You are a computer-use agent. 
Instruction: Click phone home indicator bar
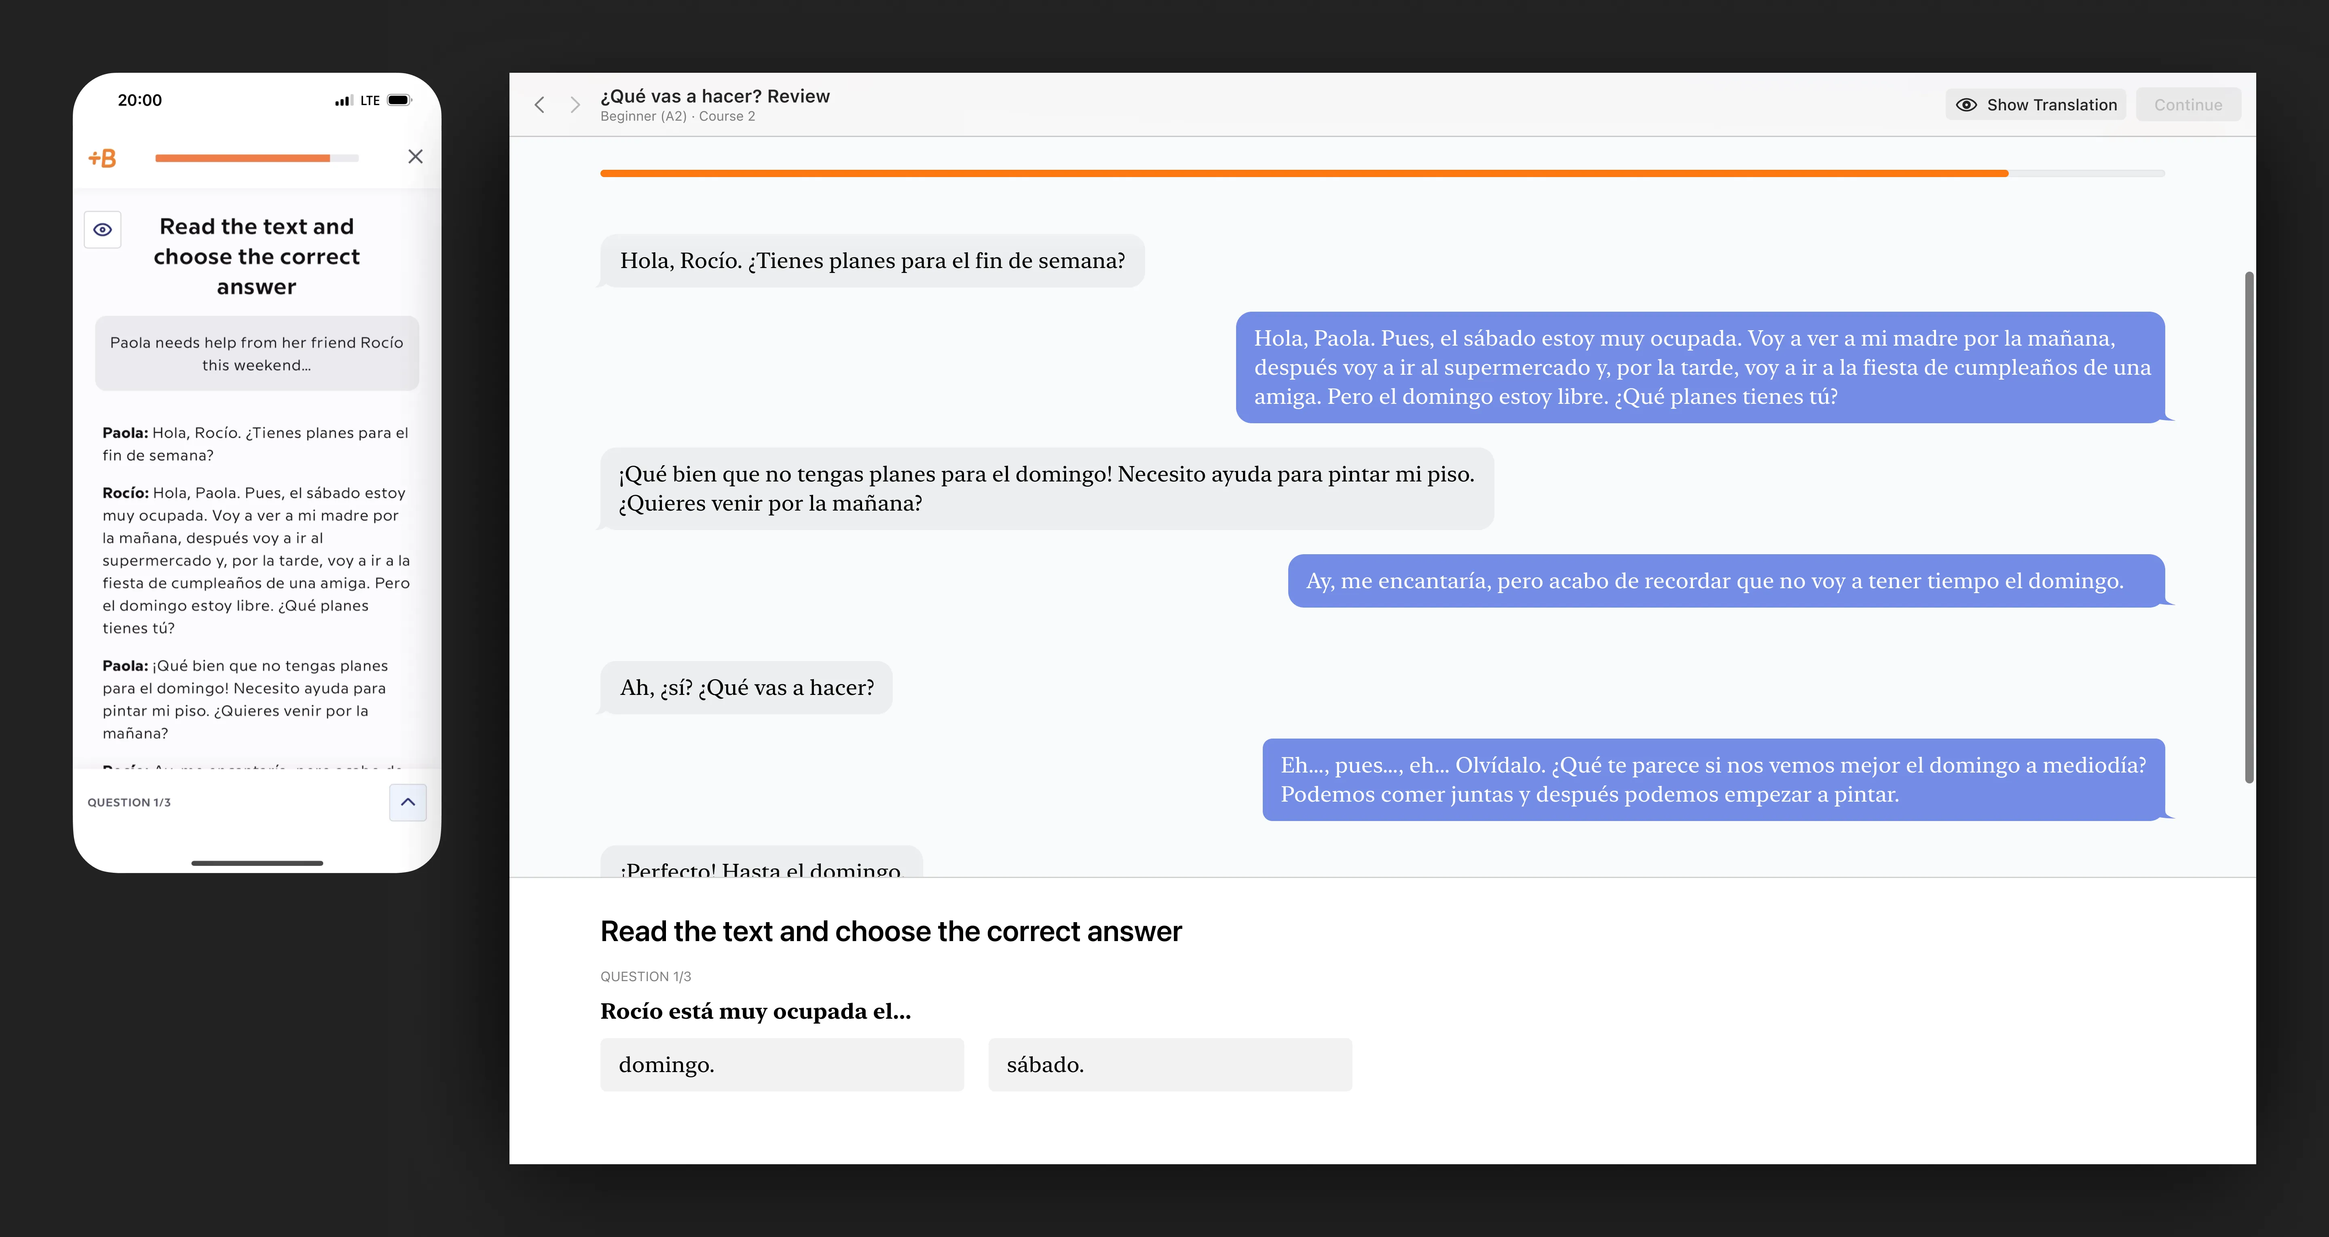[x=257, y=863]
